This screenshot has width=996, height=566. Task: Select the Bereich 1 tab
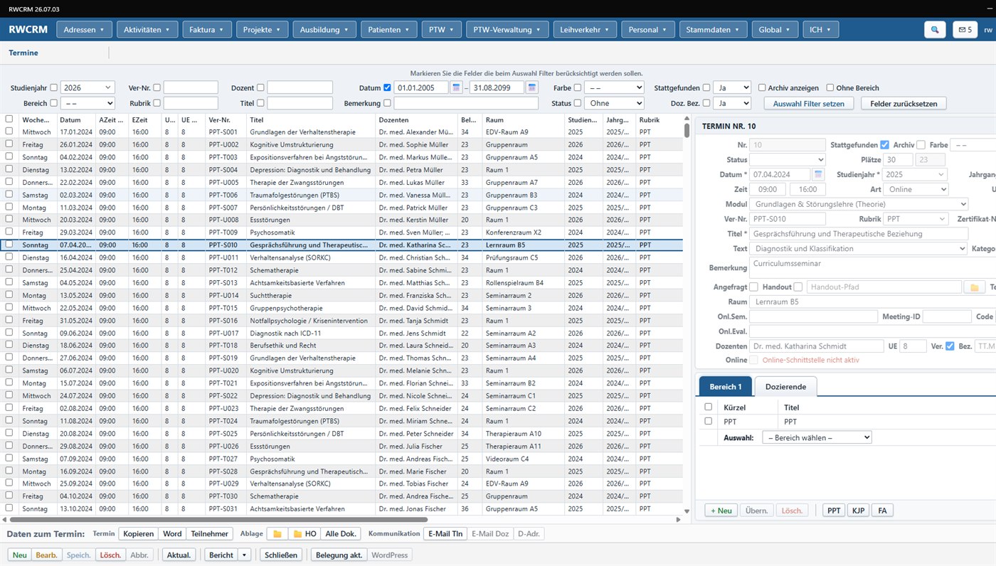(x=726, y=387)
